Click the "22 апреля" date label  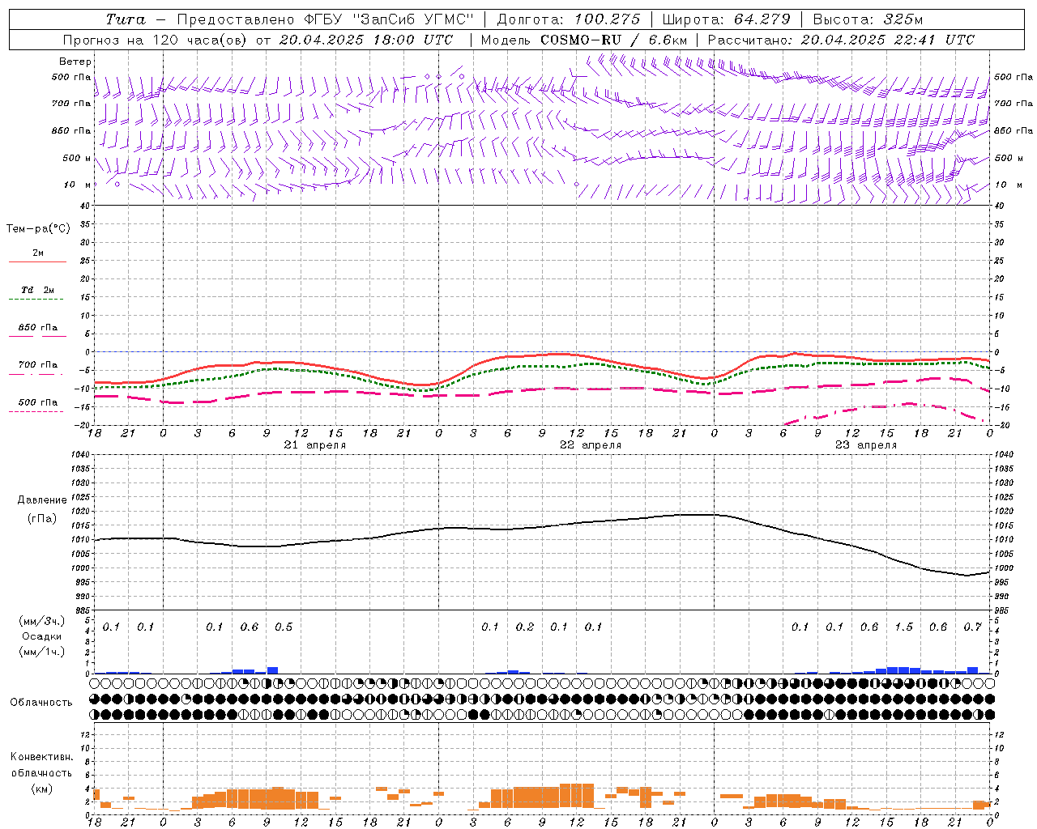tap(591, 445)
